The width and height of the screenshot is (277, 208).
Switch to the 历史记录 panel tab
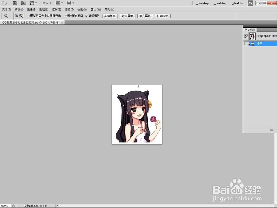[x=250, y=30]
